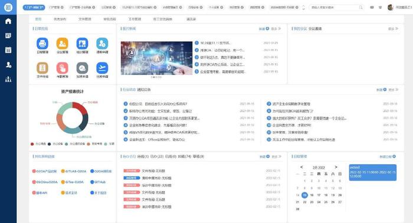Select day 17 in the calendar
Image resolution: width=413 pixels, height=223 pixels.
pos(319,195)
